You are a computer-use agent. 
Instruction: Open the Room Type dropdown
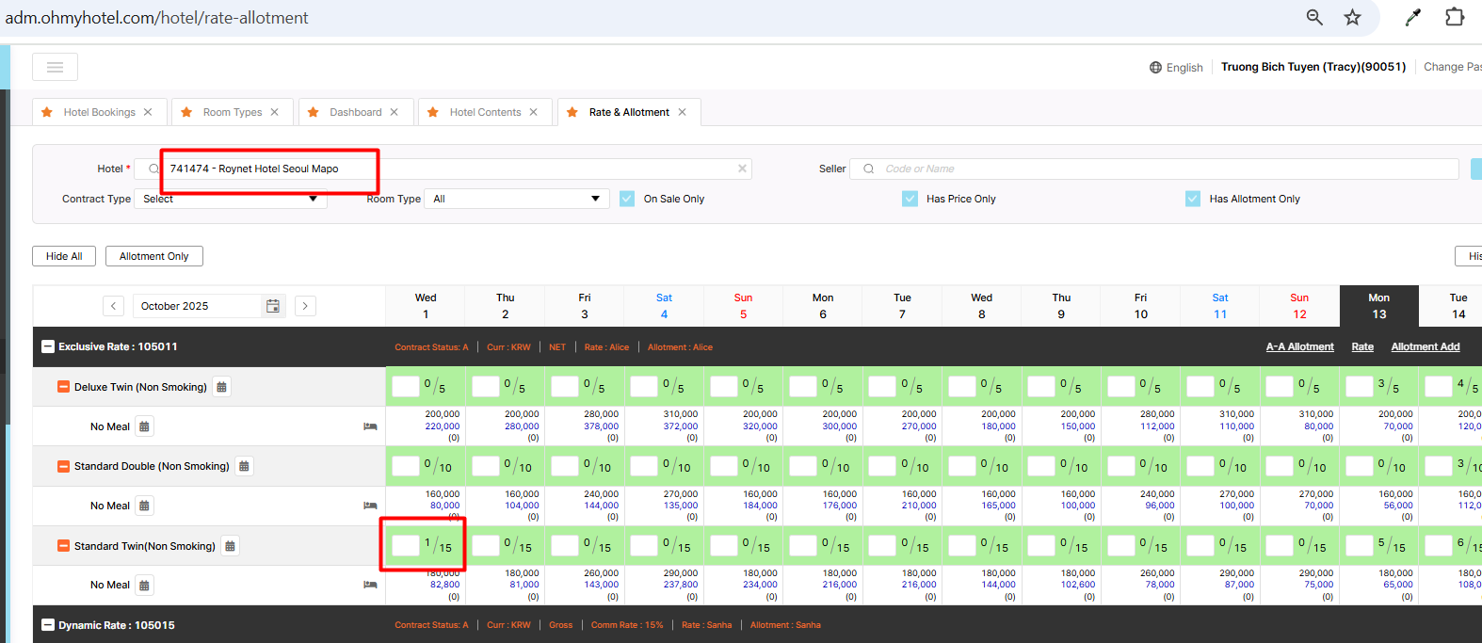coord(516,199)
